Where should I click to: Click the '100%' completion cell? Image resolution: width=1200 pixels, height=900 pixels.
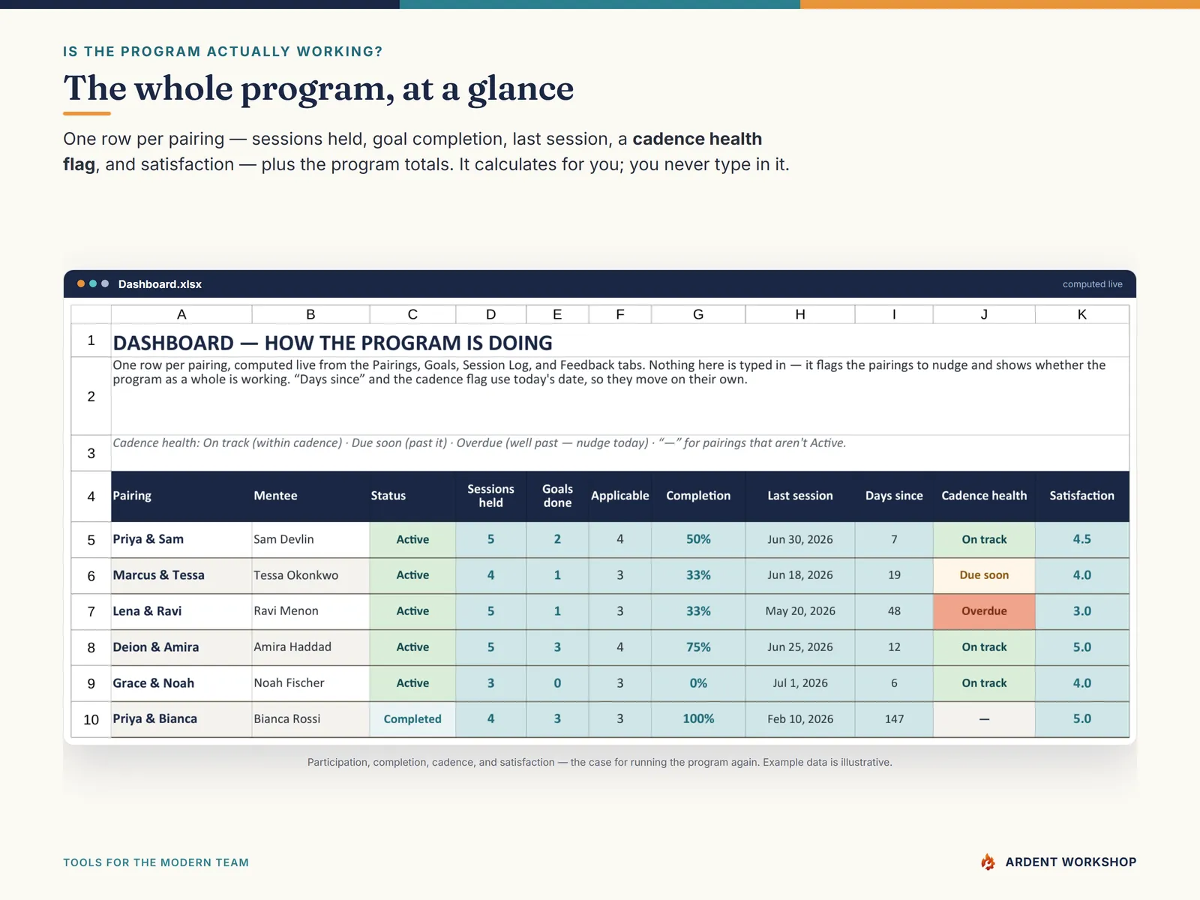click(x=698, y=718)
